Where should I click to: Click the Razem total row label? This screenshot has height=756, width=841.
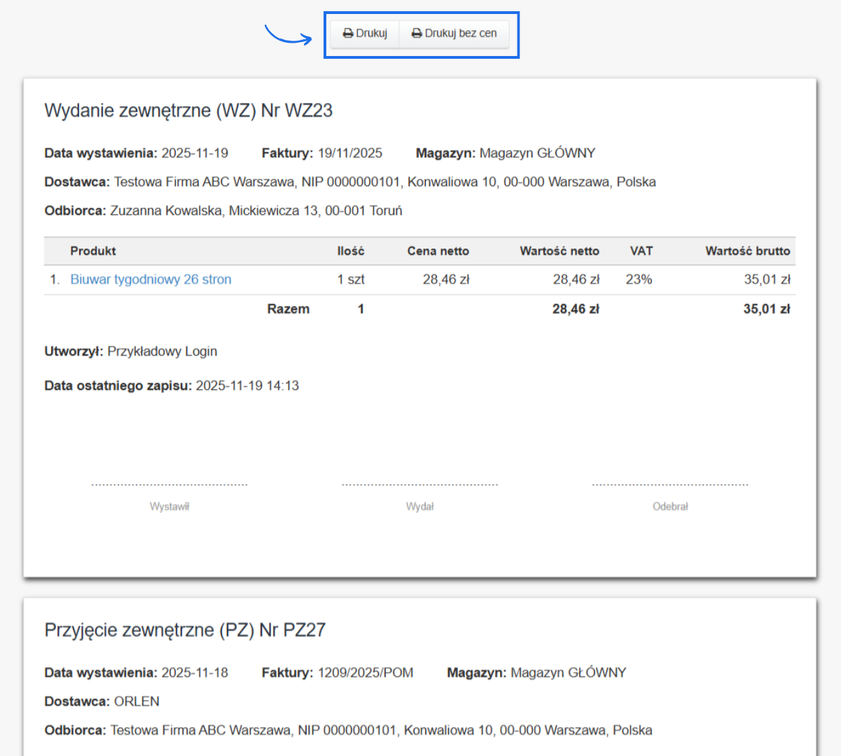[x=288, y=309]
